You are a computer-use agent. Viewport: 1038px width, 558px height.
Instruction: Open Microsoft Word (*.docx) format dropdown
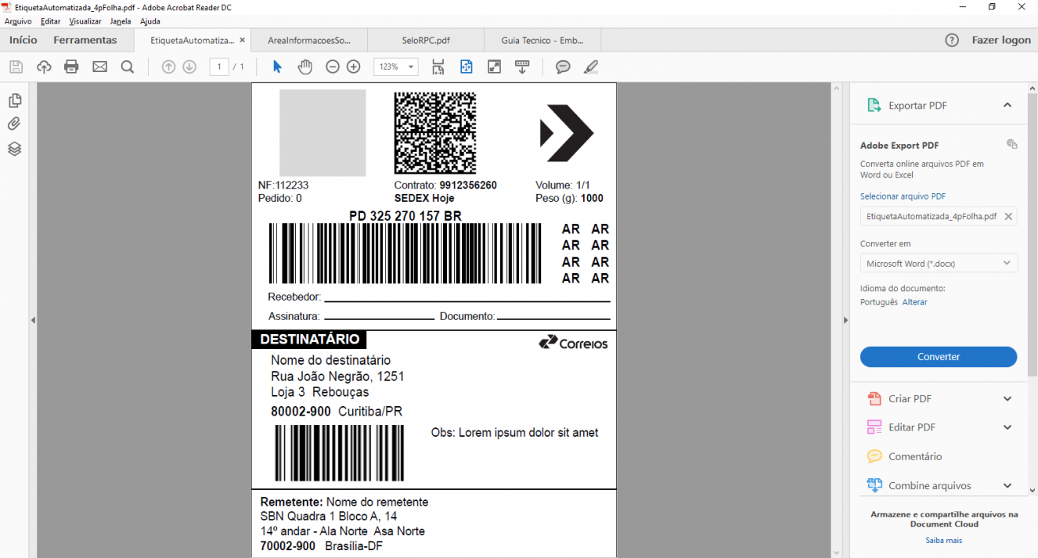(x=939, y=264)
